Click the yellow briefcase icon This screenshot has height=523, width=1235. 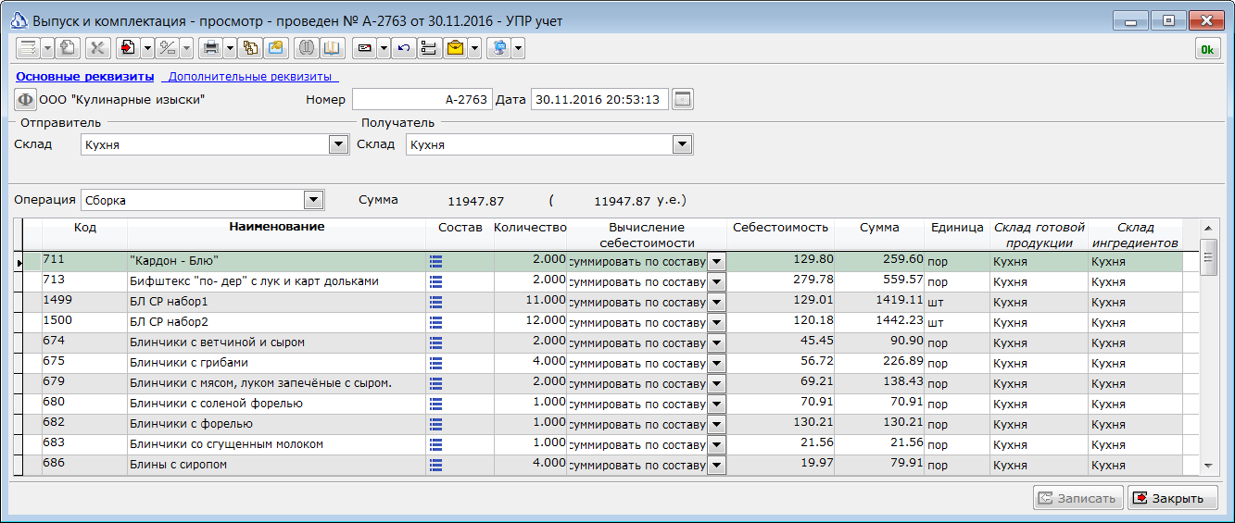[x=455, y=48]
